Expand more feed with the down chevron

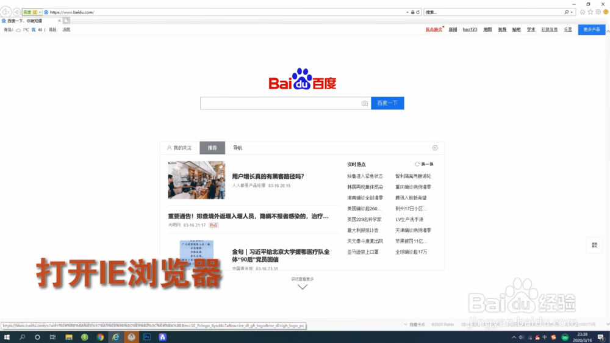pos(303,287)
